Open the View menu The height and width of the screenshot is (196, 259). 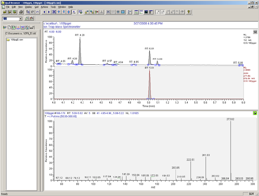pos(20,7)
